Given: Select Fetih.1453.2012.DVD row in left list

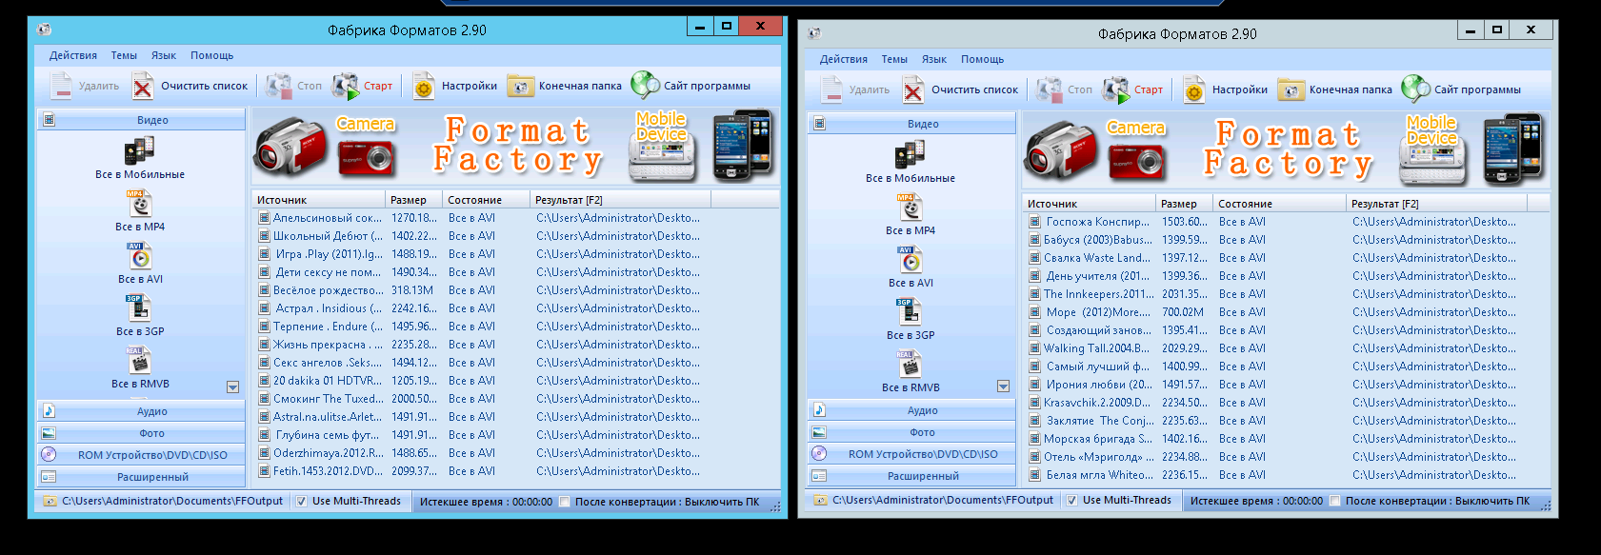Looking at the screenshot, I should pos(515,471).
